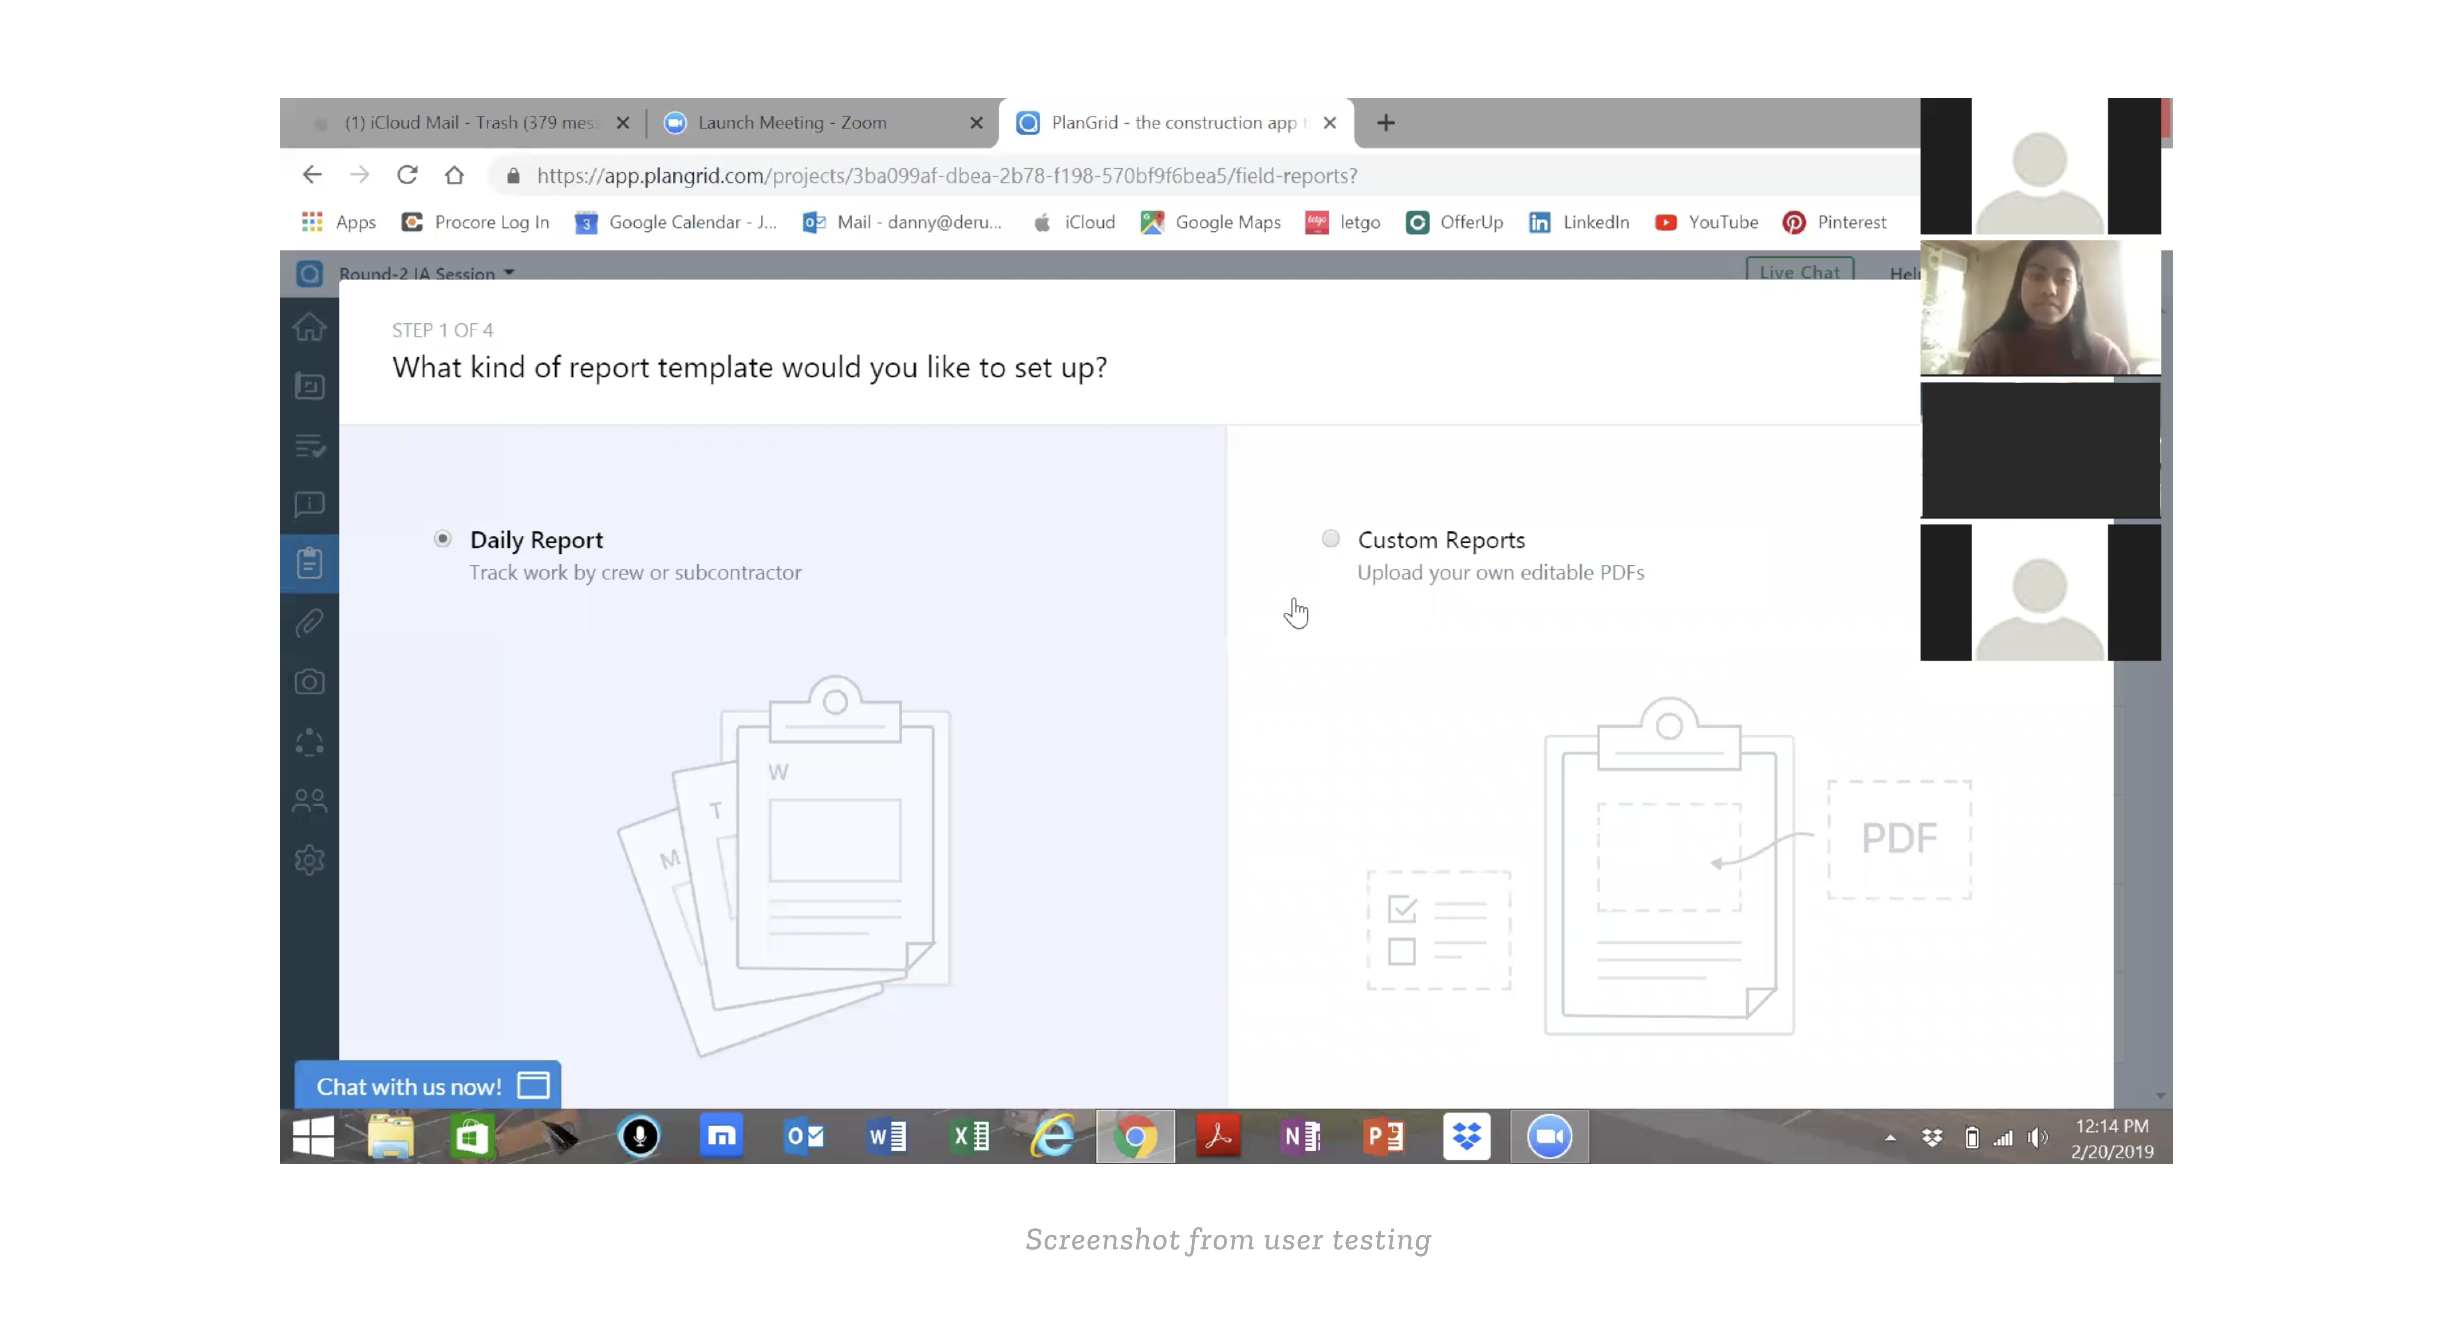The height and width of the screenshot is (1326, 2457).
Task: Open Mail - danny bookmark
Action: click(902, 222)
